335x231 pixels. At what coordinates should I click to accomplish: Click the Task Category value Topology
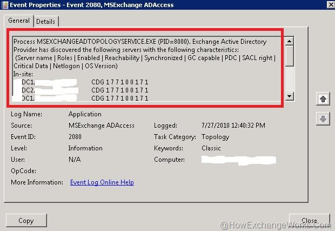tap(216, 137)
